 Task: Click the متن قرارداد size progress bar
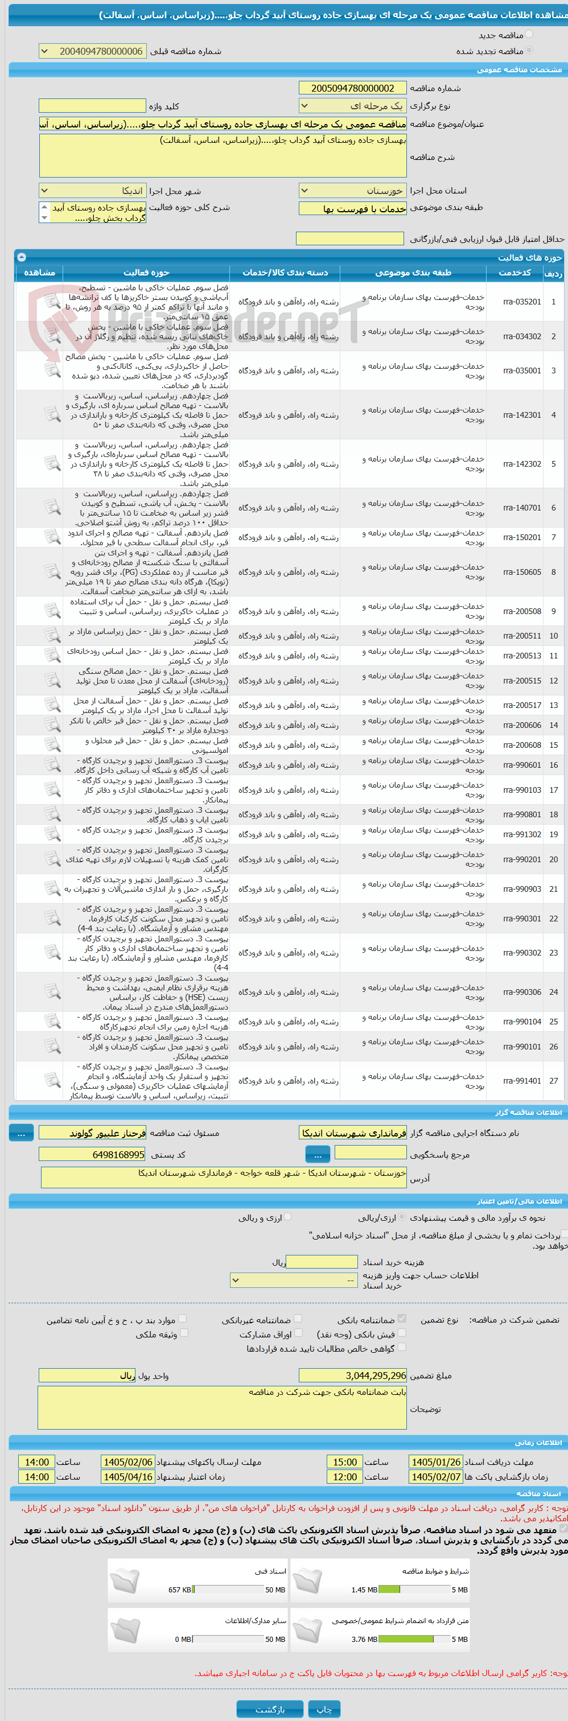tap(415, 1639)
